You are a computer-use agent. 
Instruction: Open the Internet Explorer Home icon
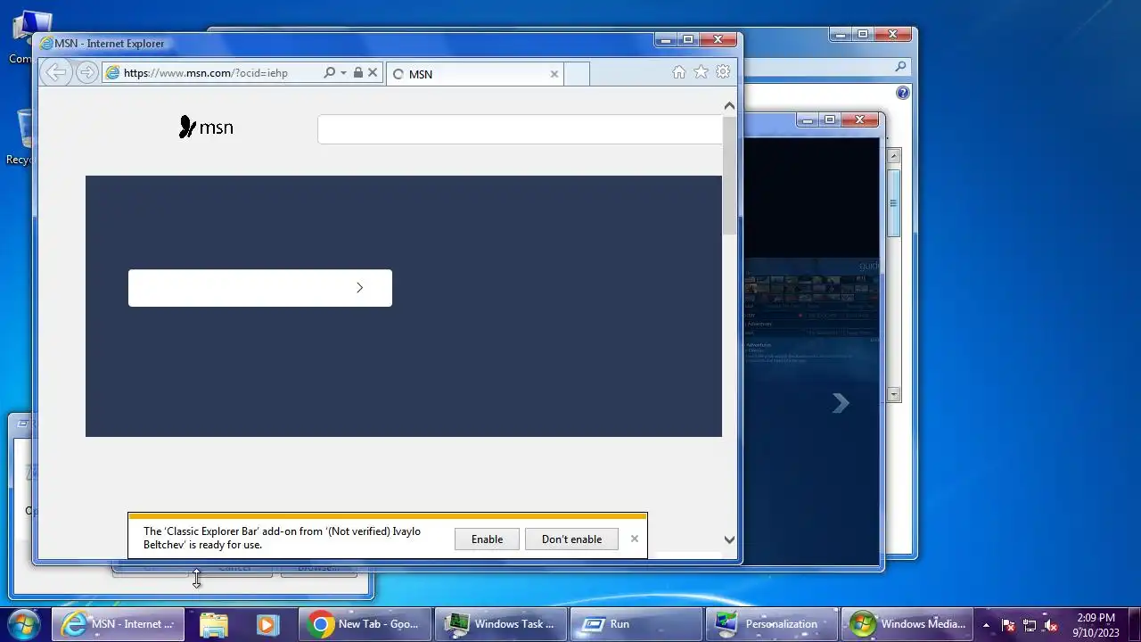click(x=679, y=72)
